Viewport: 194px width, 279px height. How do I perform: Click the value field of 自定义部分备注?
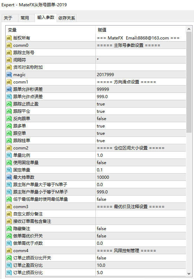(x=141, y=214)
